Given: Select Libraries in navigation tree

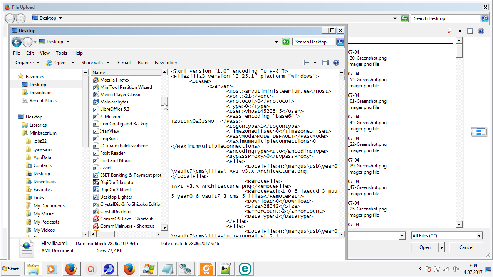Looking at the screenshot, I should pos(38,125).
